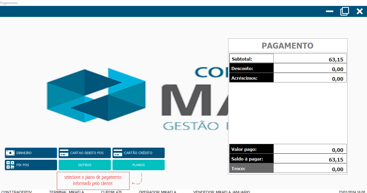Open the PLANOS payment plans

coord(139,165)
